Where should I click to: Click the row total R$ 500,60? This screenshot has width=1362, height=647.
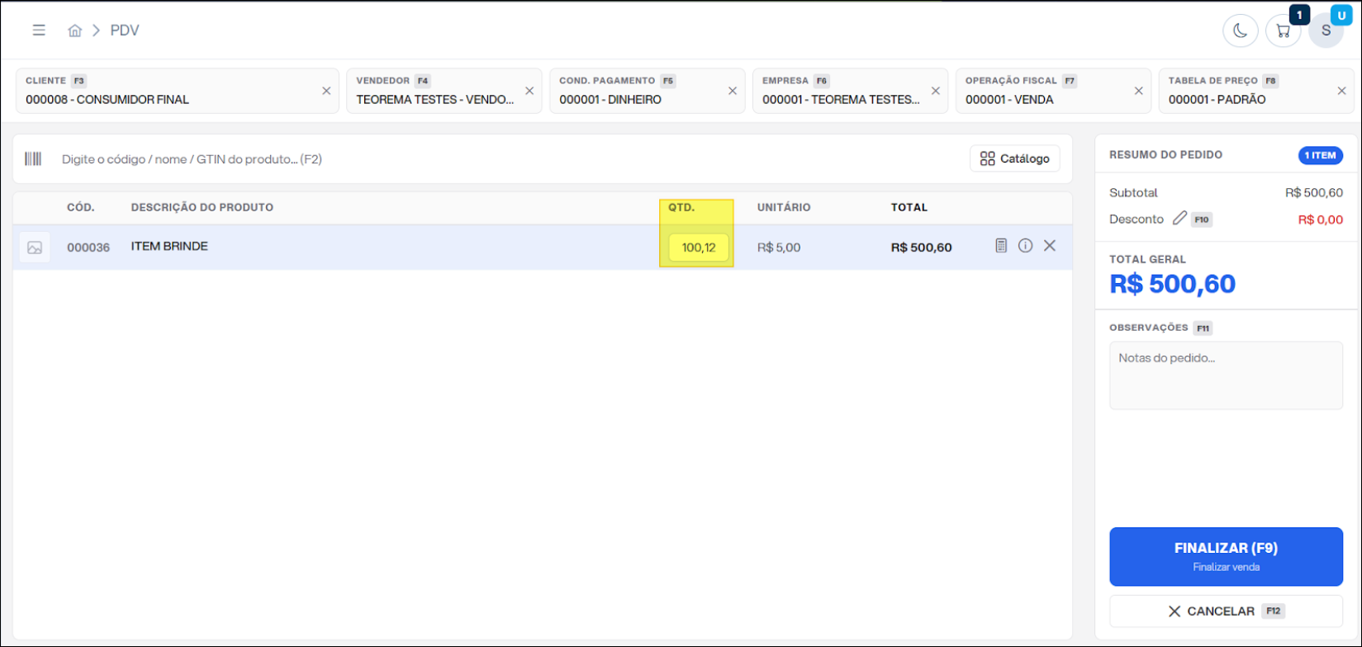coord(922,248)
